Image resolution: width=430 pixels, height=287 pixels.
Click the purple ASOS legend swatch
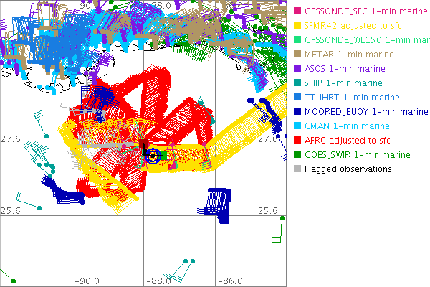point(297,69)
